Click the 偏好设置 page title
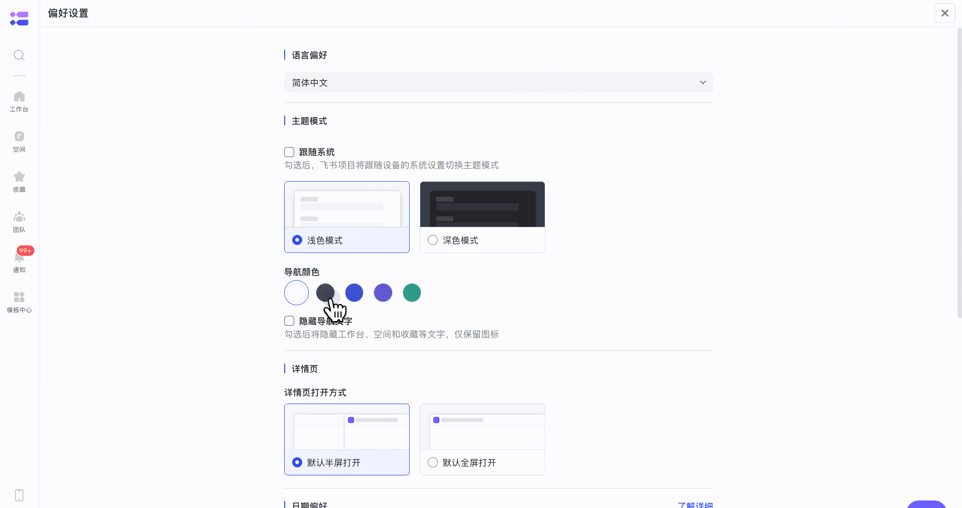962x508 pixels. click(68, 13)
